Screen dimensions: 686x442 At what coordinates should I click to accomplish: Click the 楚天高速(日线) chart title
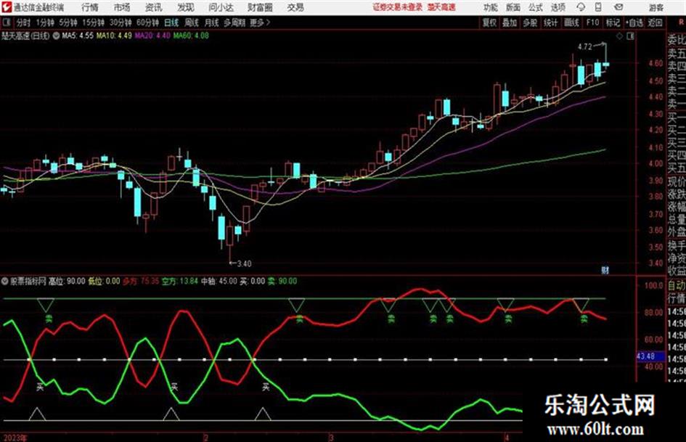pos(25,36)
